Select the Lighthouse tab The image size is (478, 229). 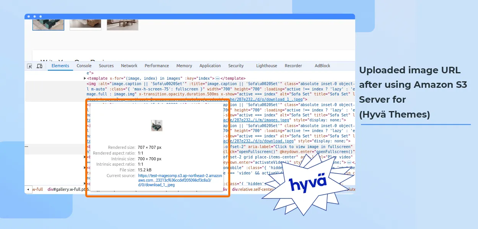coord(267,66)
